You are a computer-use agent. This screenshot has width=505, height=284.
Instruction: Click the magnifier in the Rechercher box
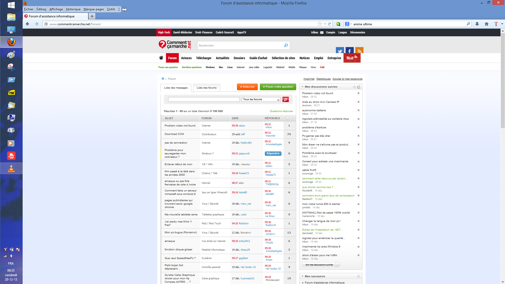point(286,45)
